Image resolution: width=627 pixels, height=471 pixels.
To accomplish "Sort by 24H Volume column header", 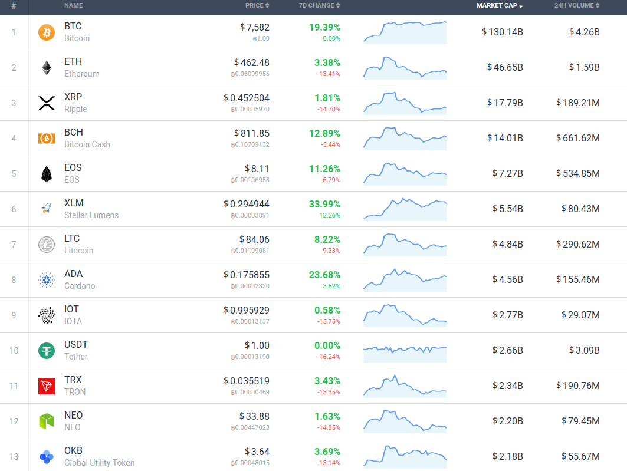I will 577,5.
